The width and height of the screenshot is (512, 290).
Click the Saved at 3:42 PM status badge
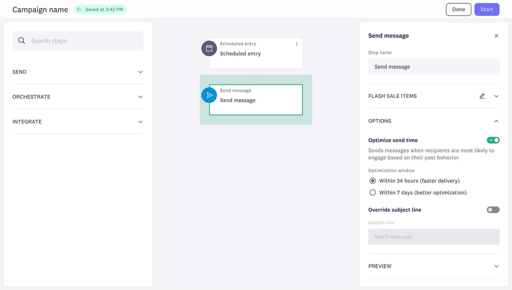100,9
